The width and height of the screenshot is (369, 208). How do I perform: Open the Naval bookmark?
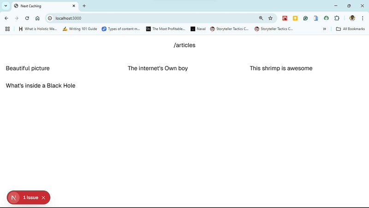(198, 29)
